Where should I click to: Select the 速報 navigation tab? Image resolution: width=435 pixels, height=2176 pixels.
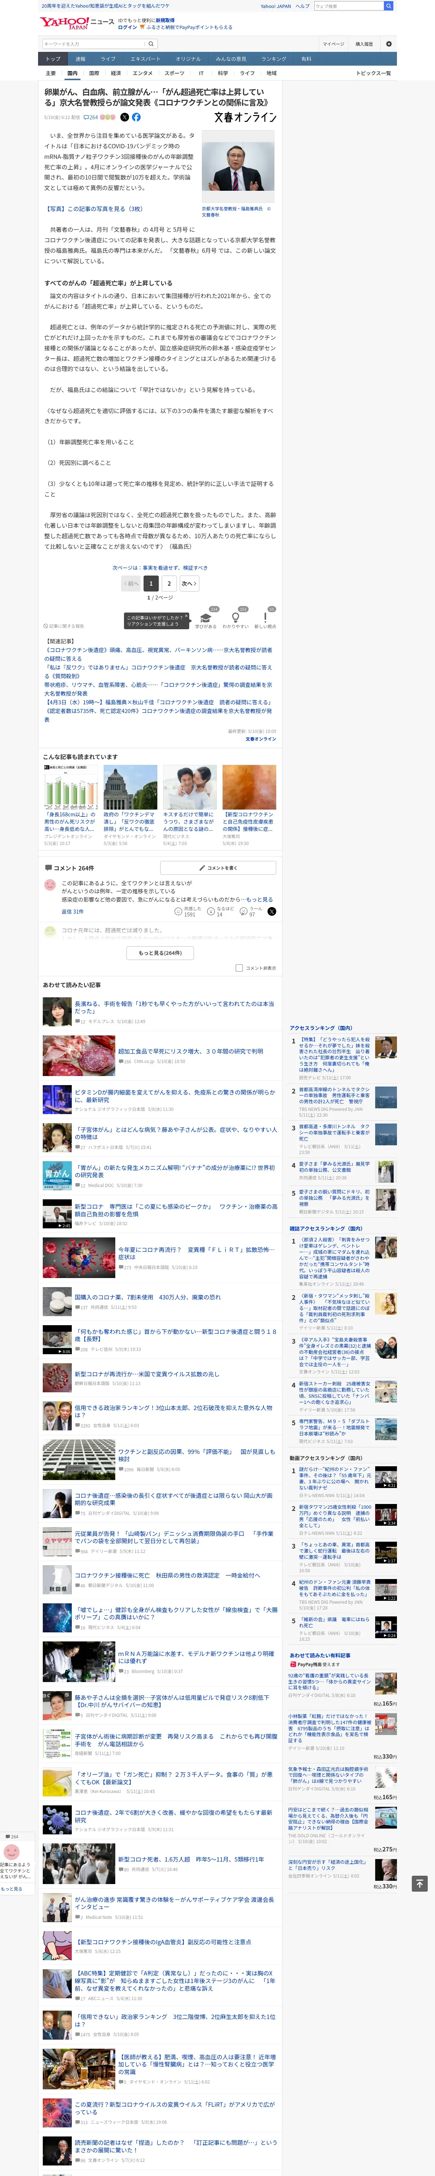click(x=80, y=59)
